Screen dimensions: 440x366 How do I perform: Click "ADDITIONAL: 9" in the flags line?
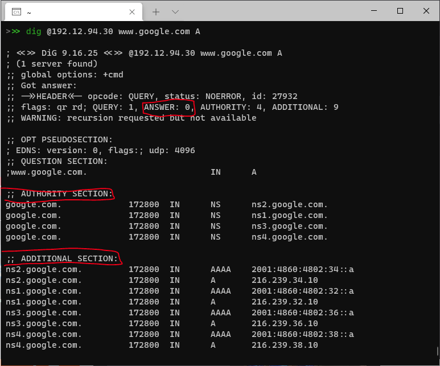coord(305,107)
